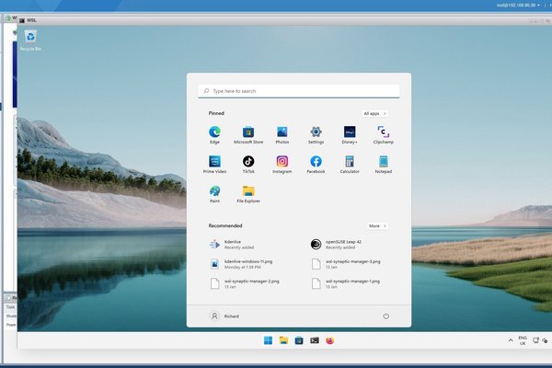Image resolution: width=552 pixels, height=368 pixels.
Task: Open the Notepad app
Action: coord(384,165)
